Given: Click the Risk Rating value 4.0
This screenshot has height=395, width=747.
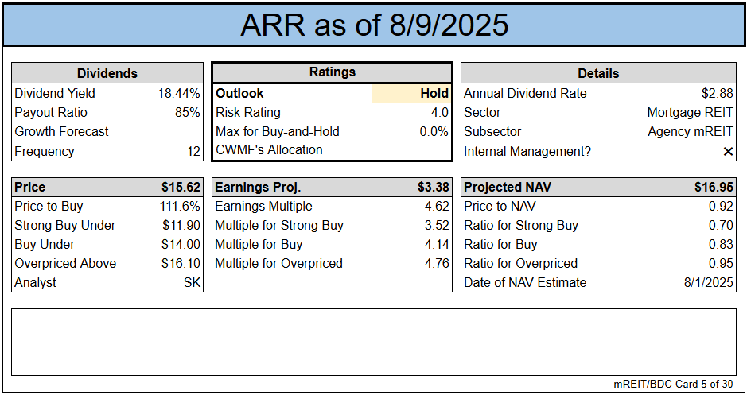Looking at the screenshot, I should point(440,112).
